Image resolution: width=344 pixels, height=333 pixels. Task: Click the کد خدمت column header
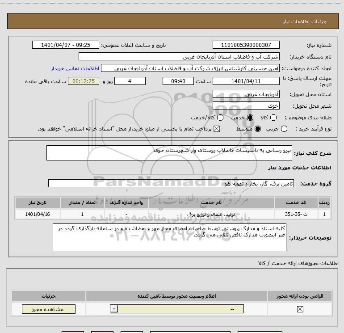pyautogui.click(x=296, y=202)
